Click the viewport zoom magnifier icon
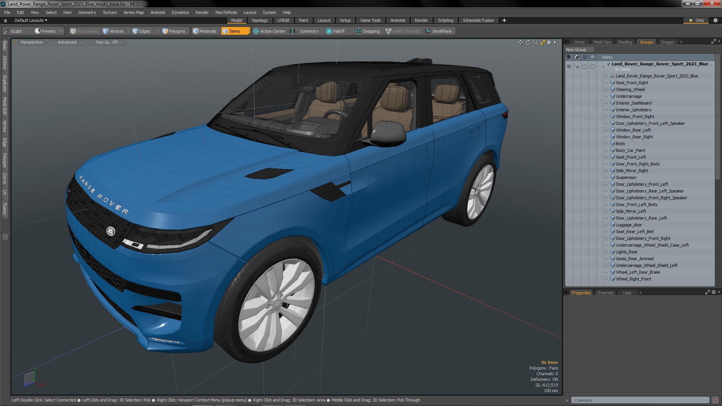The image size is (722, 406). [535, 42]
